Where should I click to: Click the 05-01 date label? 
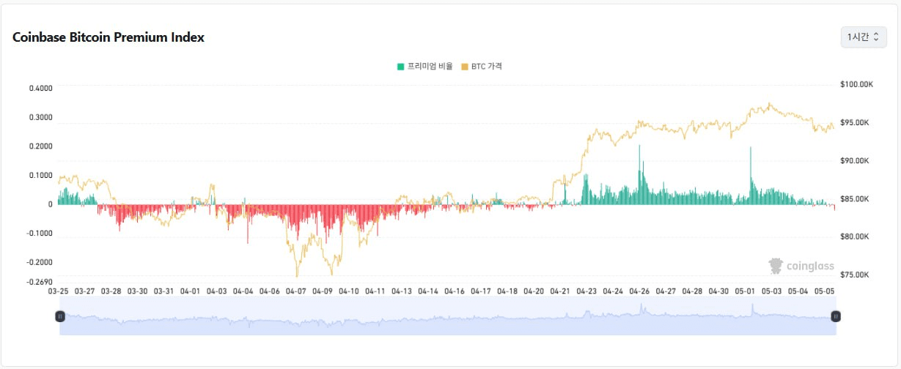coord(745,291)
